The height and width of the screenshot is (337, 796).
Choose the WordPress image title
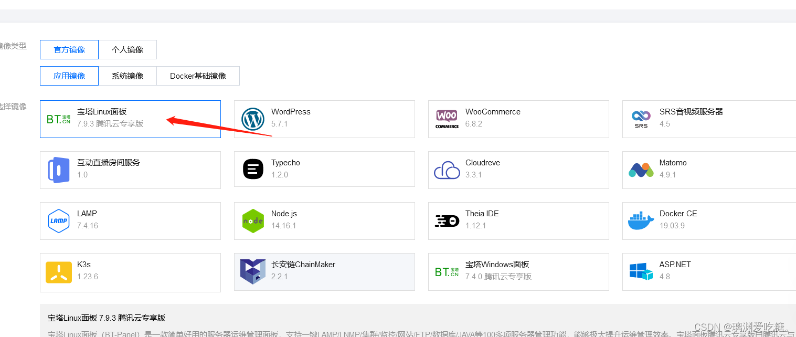tap(291, 112)
